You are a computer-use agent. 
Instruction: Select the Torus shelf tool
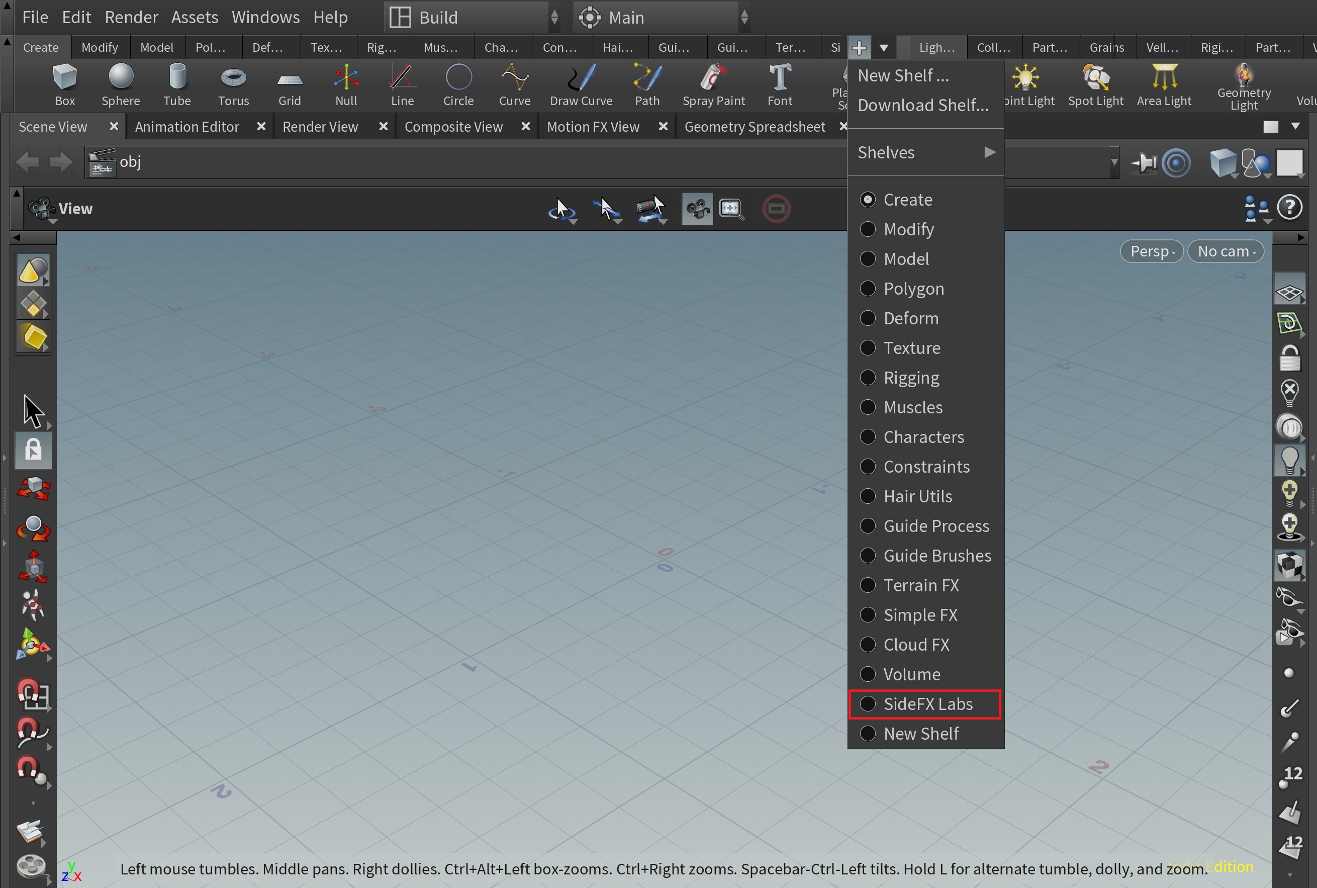pyautogui.click(x=233, y=85)
